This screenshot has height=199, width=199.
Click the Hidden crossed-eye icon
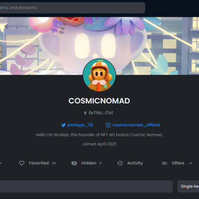pos(74,163)
